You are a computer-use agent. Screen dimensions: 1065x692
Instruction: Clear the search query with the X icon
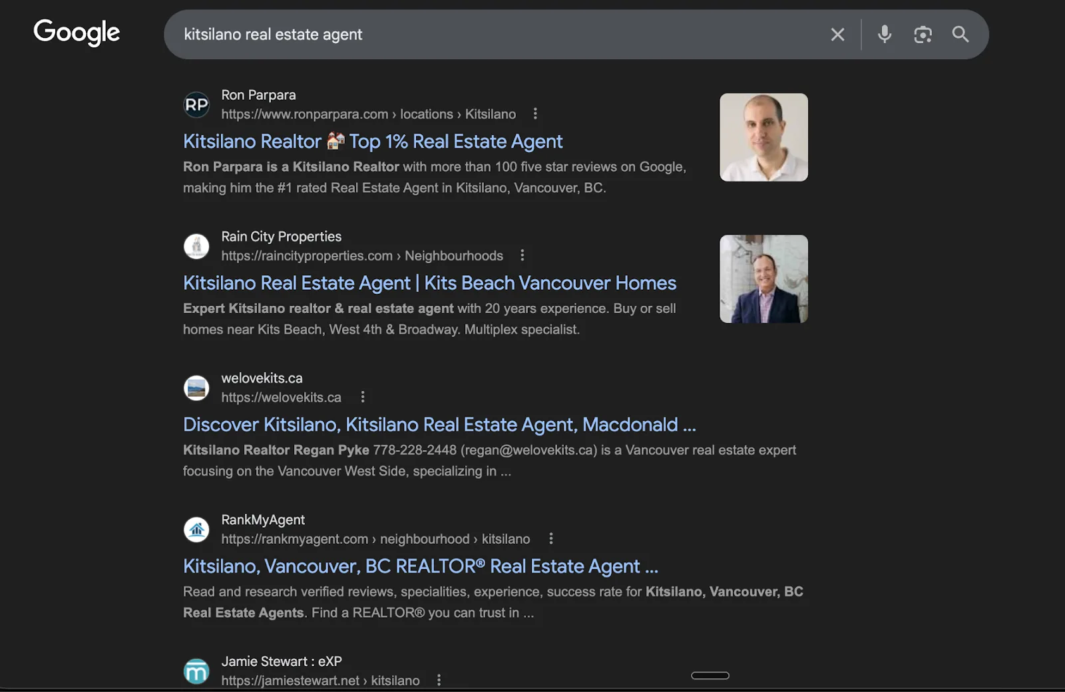pyautogui.click(x=837, y=35)
